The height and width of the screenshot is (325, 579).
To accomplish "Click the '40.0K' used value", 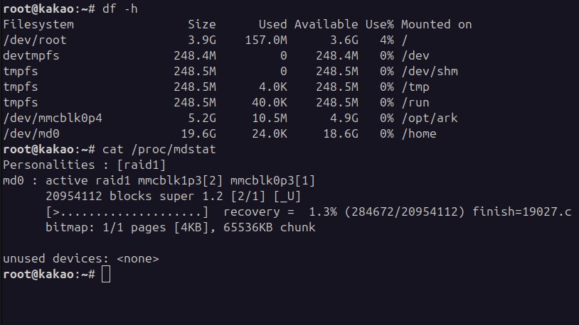I will pyautogui.click(x=270, y=102).
